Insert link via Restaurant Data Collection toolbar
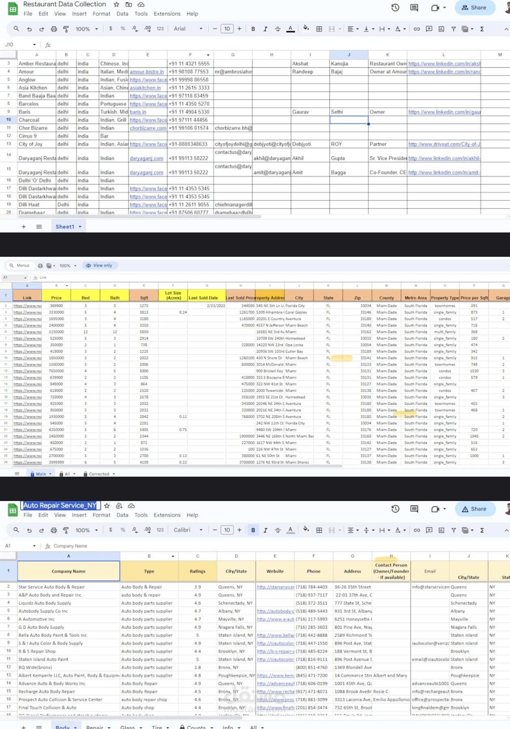Screen dimensions: 510x729 [x=417, y=29]
